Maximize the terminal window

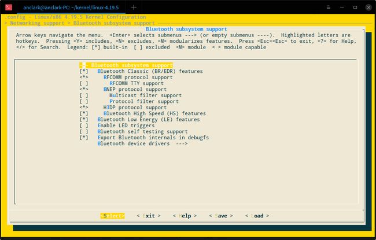355,8
